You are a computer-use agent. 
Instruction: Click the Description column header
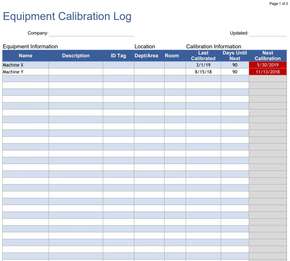pos(76,56)
